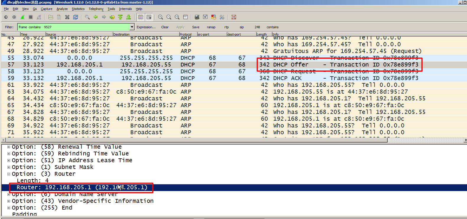The image size is (467, 219).
Task: Expand Option (51) IP Address Lease Time
Action: coord(9,160)
